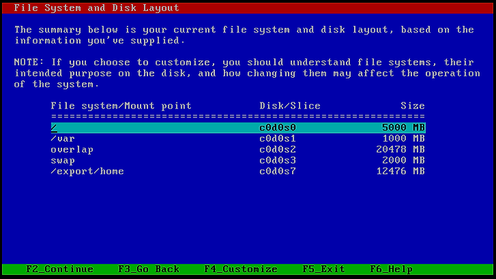Viewport: 496px width, 279px height.
Task: Click the 20478 MB size value
Action: coord(400,150)
